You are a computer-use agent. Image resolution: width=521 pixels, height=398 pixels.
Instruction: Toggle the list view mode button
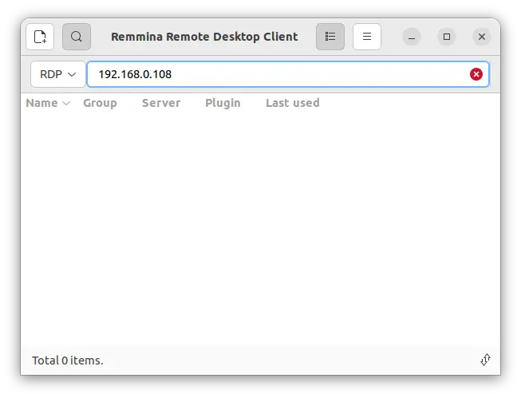330,37
